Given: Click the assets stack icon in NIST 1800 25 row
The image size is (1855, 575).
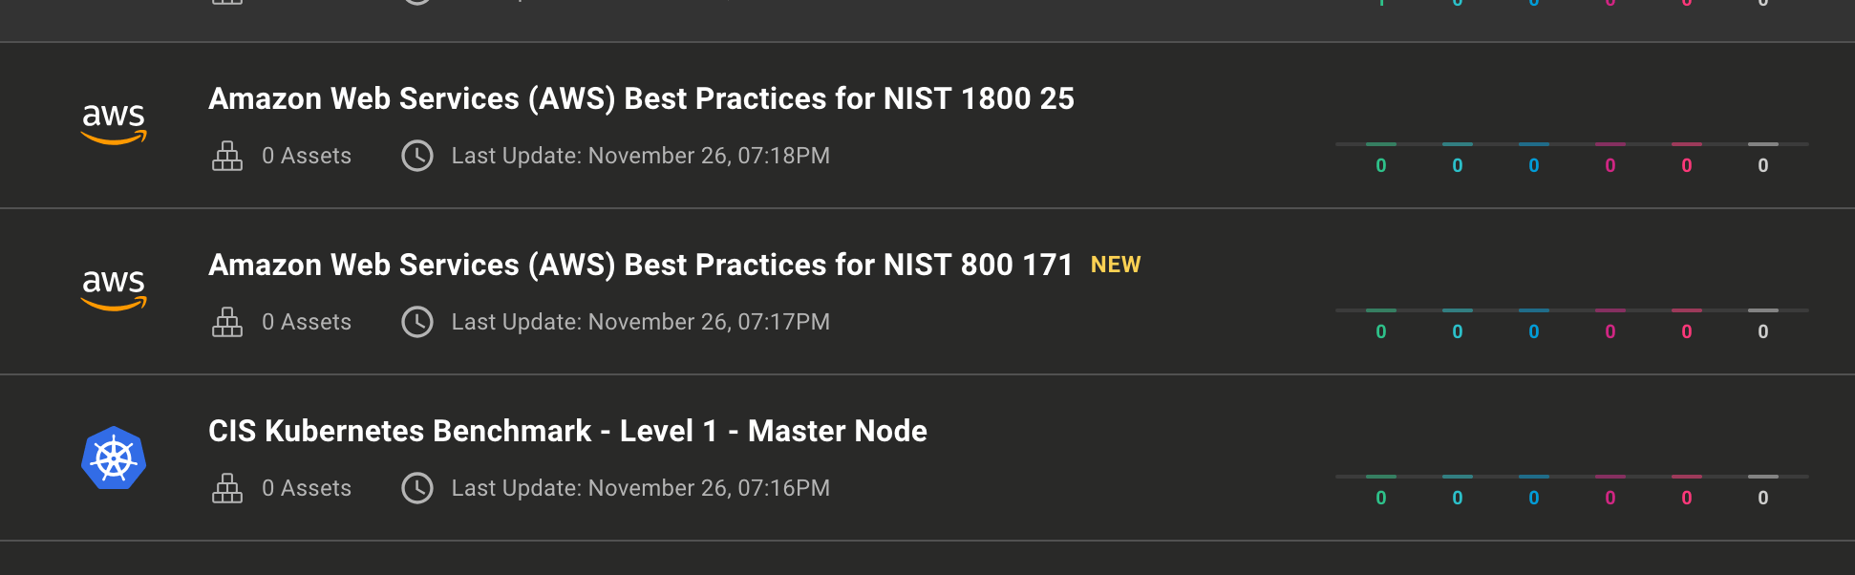Looking at the screenshot, I should tap(227, 156).
